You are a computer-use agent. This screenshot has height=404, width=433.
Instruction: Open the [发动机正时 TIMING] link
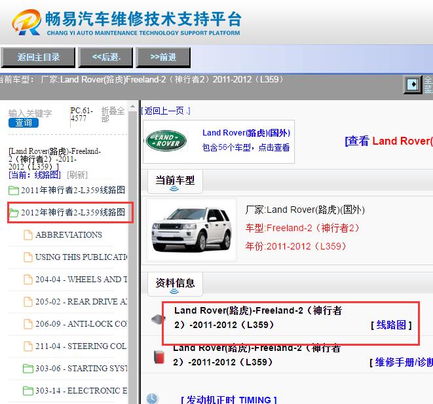click(229, 400)
